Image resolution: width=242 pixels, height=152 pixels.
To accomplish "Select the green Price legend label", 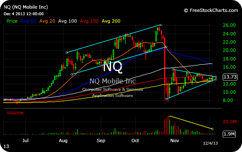I will pos(12,21).
